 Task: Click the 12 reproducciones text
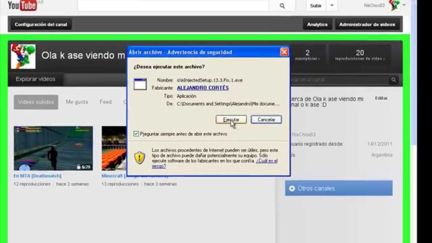tap(32, 184)
